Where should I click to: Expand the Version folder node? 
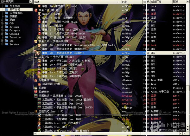pyautogui.click(x=2, y=44)
